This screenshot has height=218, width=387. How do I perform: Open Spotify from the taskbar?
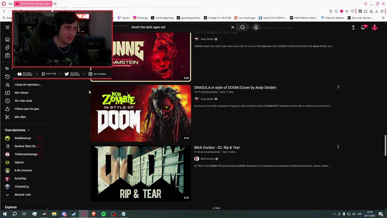103,214
